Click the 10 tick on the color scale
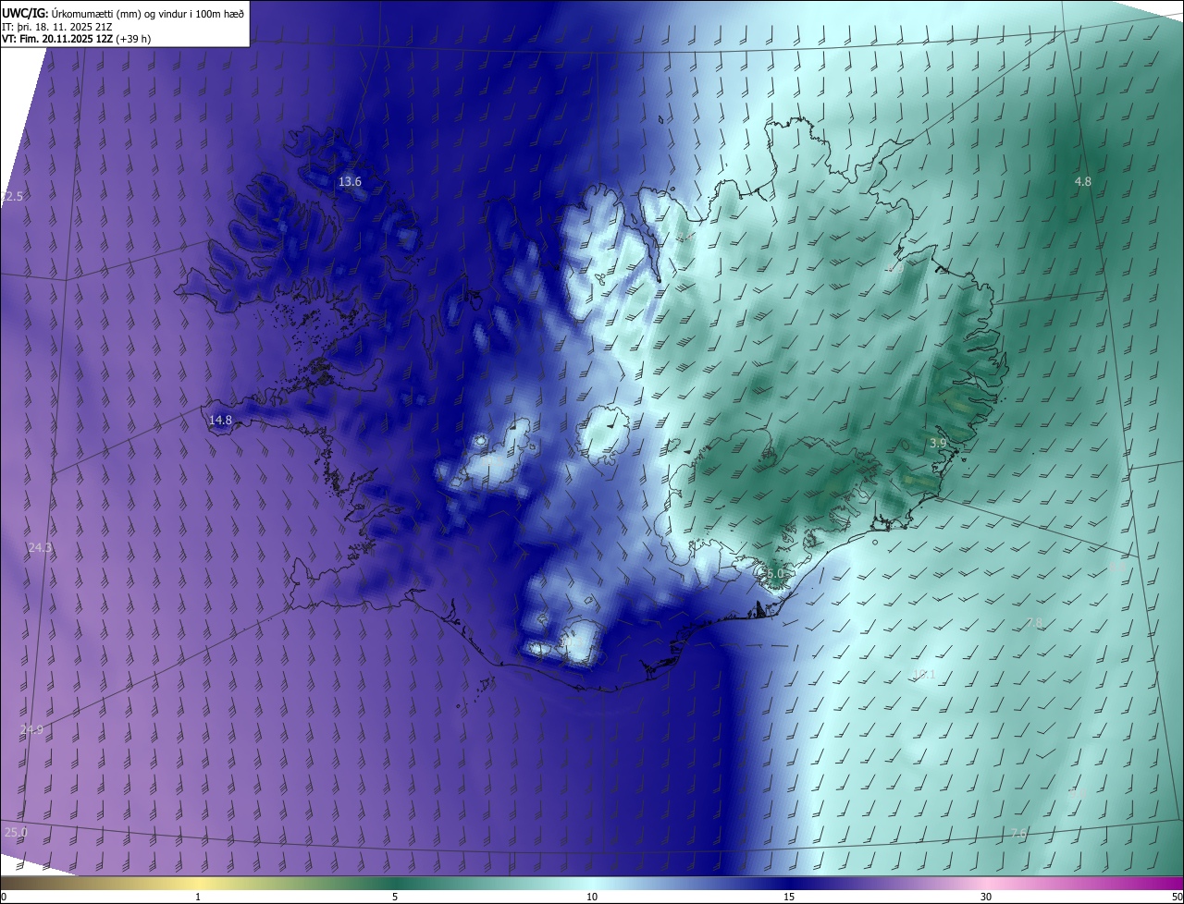Image resolution: width=1184 pixels, height=904 pixels. click(592, 897)
